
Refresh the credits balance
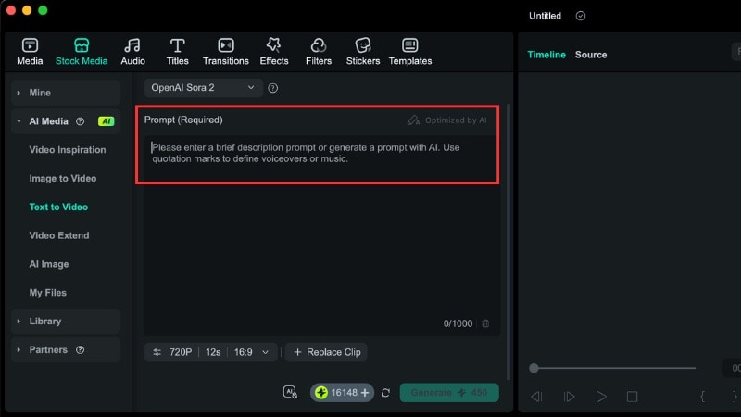[x=385, y=393]
